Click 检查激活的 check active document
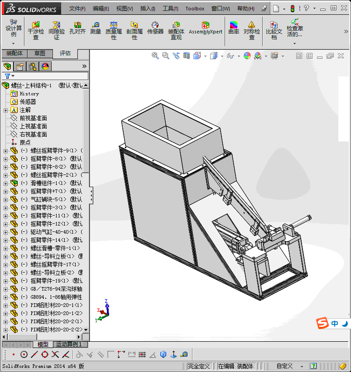The width and height of the screenshot is (351, 372). coord(295,28)
